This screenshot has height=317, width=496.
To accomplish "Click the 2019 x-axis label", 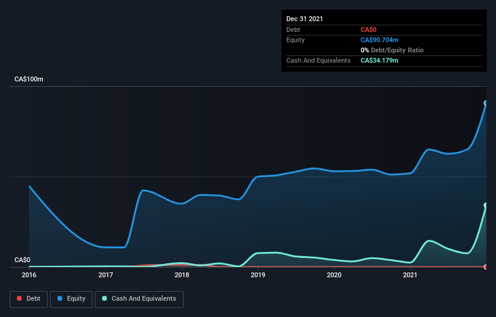I will coord(258,275).
